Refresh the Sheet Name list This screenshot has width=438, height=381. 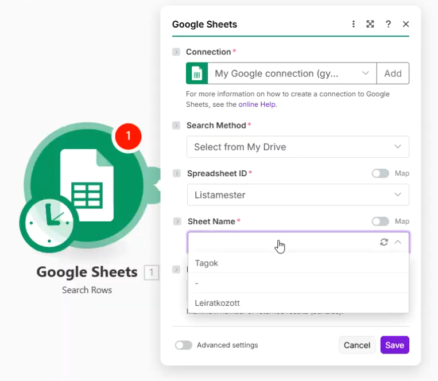point(384,242)
